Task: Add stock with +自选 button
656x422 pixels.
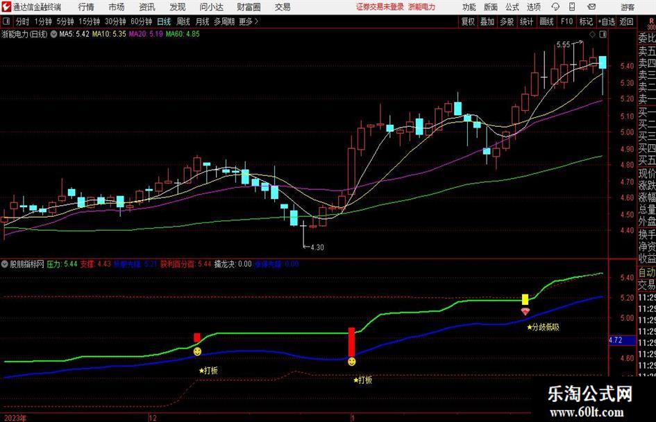Action: pyautogui.click(x=606, y=21)
